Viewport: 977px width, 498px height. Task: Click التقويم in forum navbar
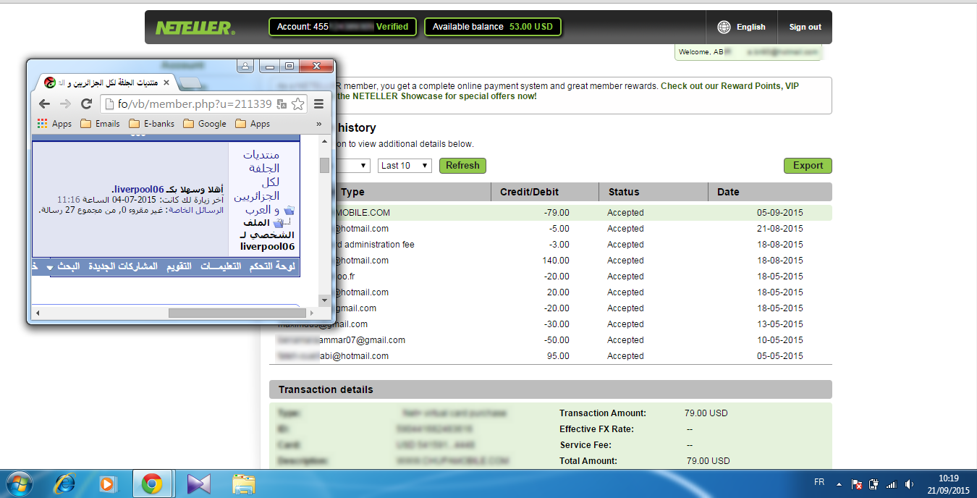coord(179,266)
